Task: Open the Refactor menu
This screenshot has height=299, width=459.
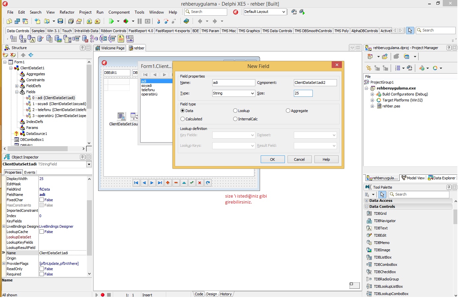Action: (x=67, y=12)
